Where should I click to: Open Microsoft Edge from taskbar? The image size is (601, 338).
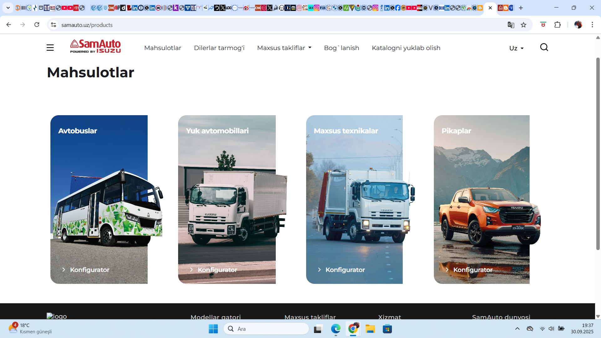coord(336,329)
